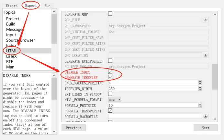Click the Topics list scroll down arrow
The width and height of the screenshot is (224, 140).
click(54, 68)
